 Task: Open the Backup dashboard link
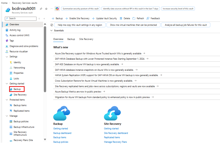62,133
